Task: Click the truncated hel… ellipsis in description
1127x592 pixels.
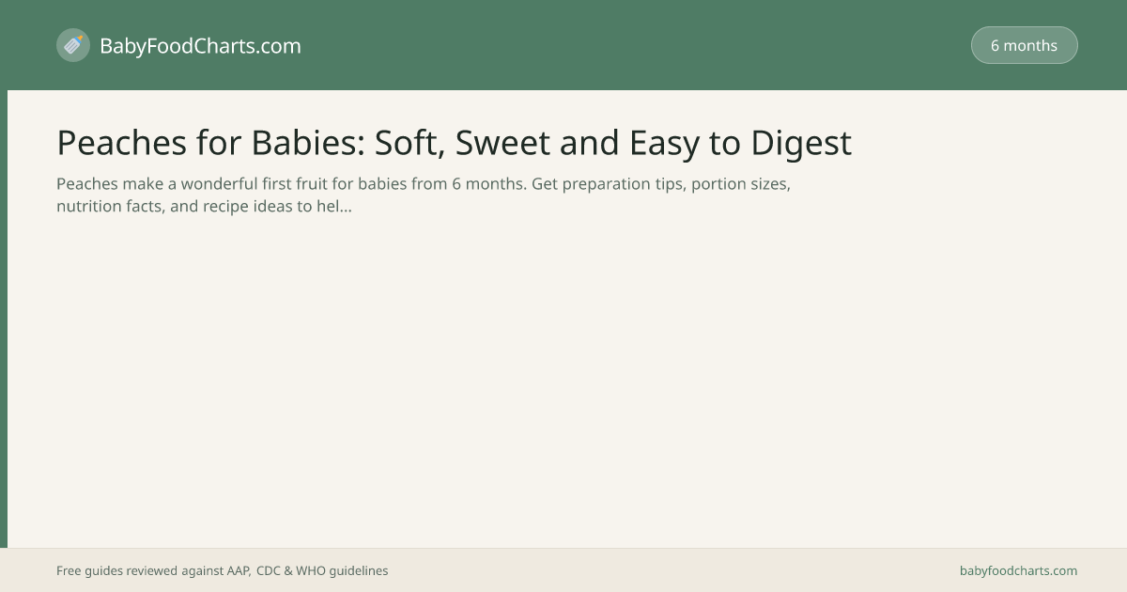Action: (334, 206)
